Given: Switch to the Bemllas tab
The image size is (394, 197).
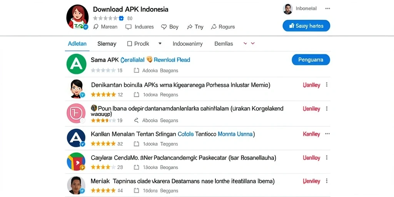Looking at the screenshot, I should [x=224, y=44].
